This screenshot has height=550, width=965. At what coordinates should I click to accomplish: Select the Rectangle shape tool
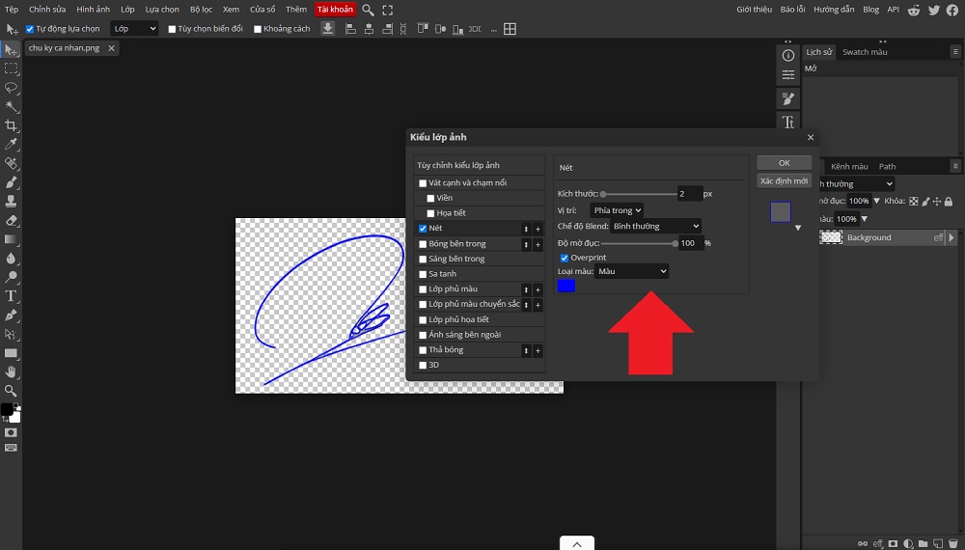coord(11,353)
